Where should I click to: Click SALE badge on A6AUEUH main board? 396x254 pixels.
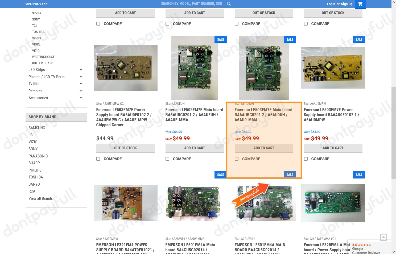[220, 39]
